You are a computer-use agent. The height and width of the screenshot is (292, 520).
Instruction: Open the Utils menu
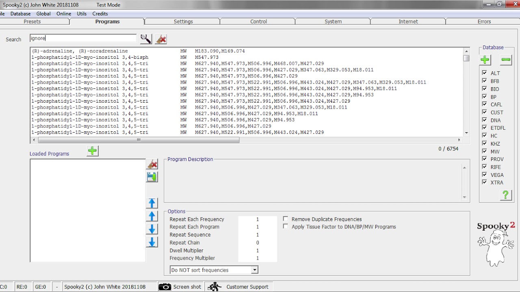point(82,13)
